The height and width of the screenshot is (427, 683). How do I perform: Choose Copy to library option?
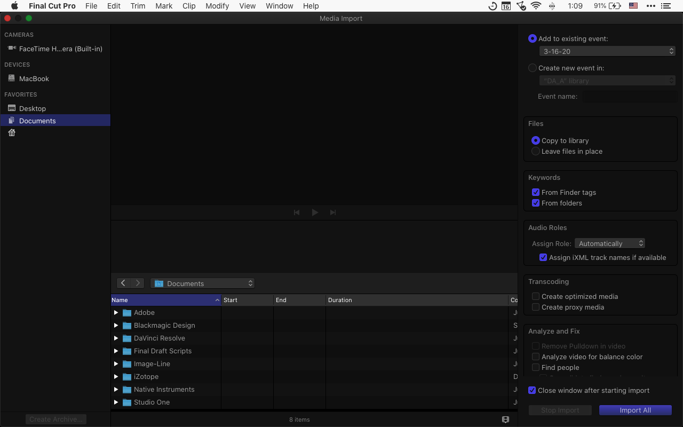pyautogui.click(x=536, y=141)
